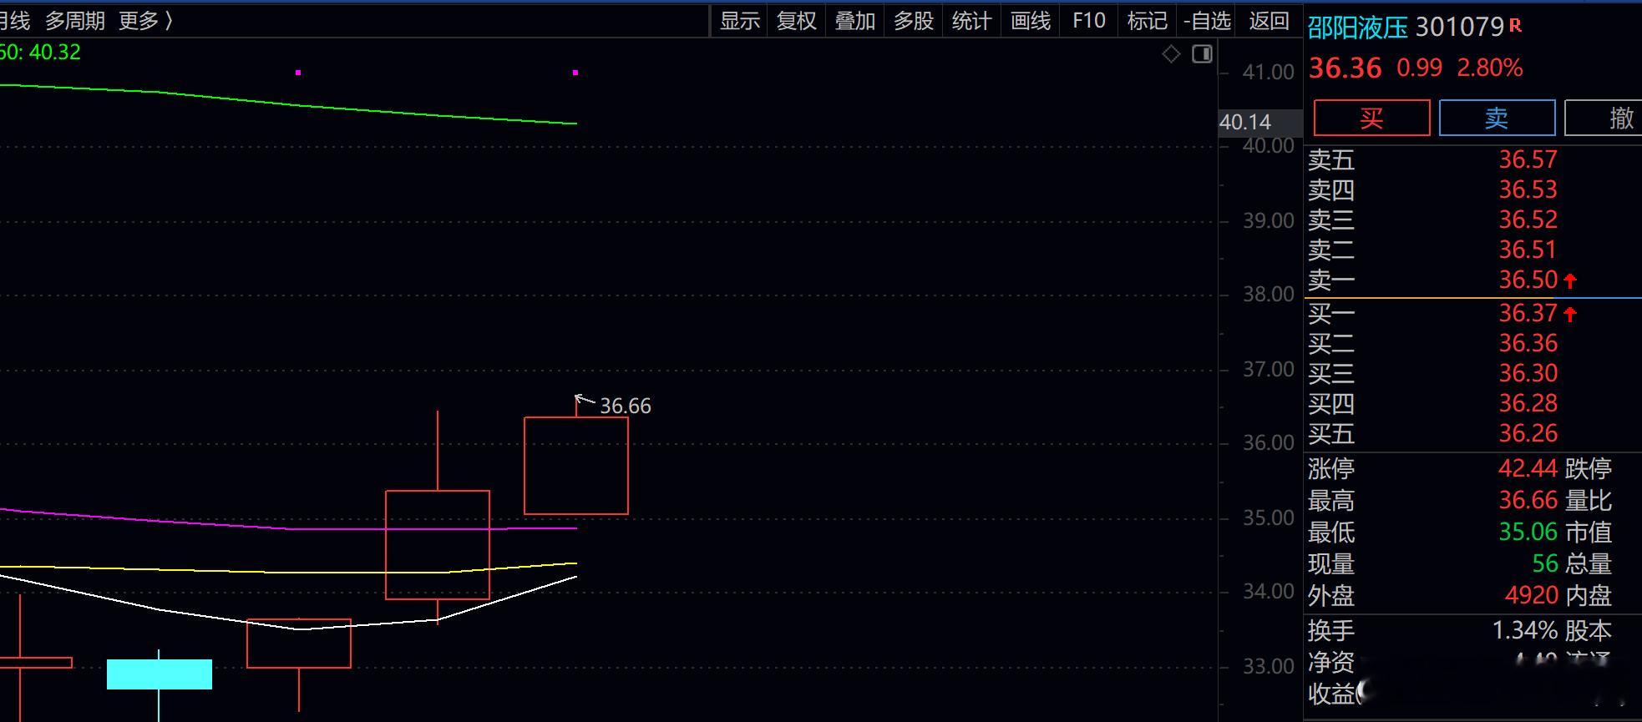The image size is (1642, 722).
Task: Select the 卖一 price 36.50
Action: [x=1528, y=280]
